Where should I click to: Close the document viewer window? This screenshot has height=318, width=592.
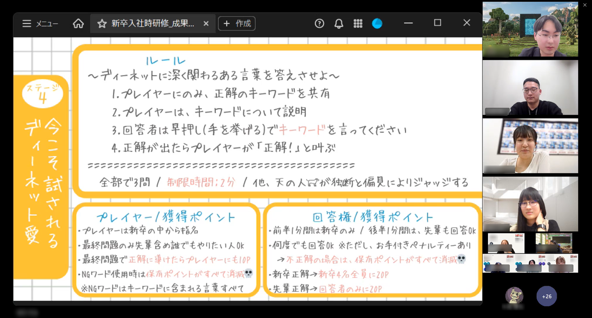[467, 23]
